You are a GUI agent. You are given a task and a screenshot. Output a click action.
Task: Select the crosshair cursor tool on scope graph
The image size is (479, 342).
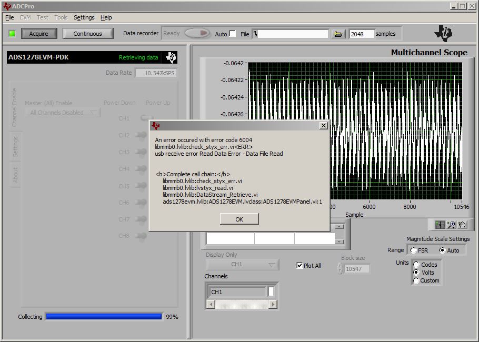440,224
